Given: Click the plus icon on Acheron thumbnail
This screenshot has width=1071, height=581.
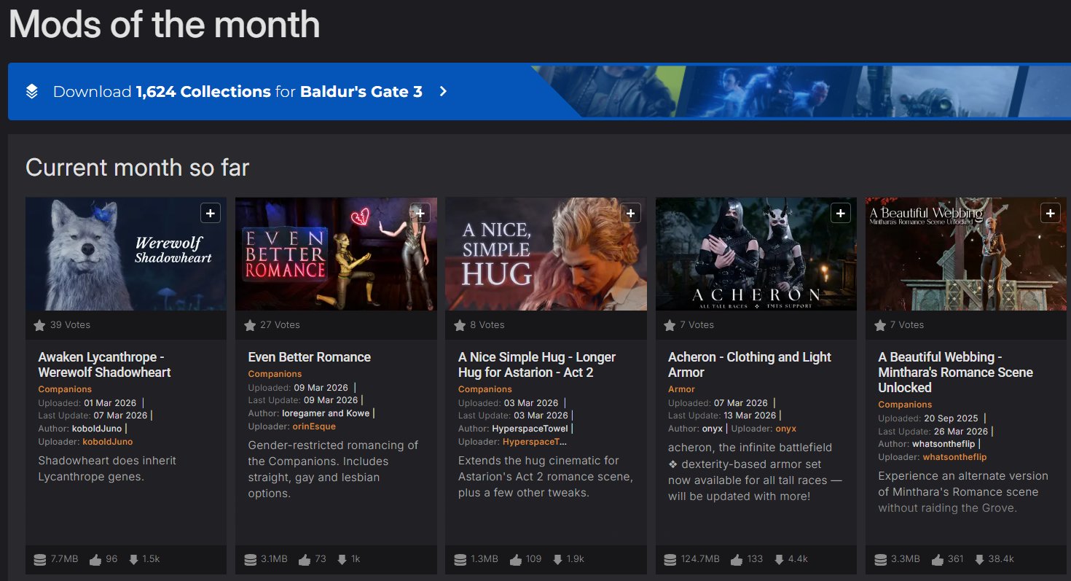Looking at the screenshot, I should point(841,213).
